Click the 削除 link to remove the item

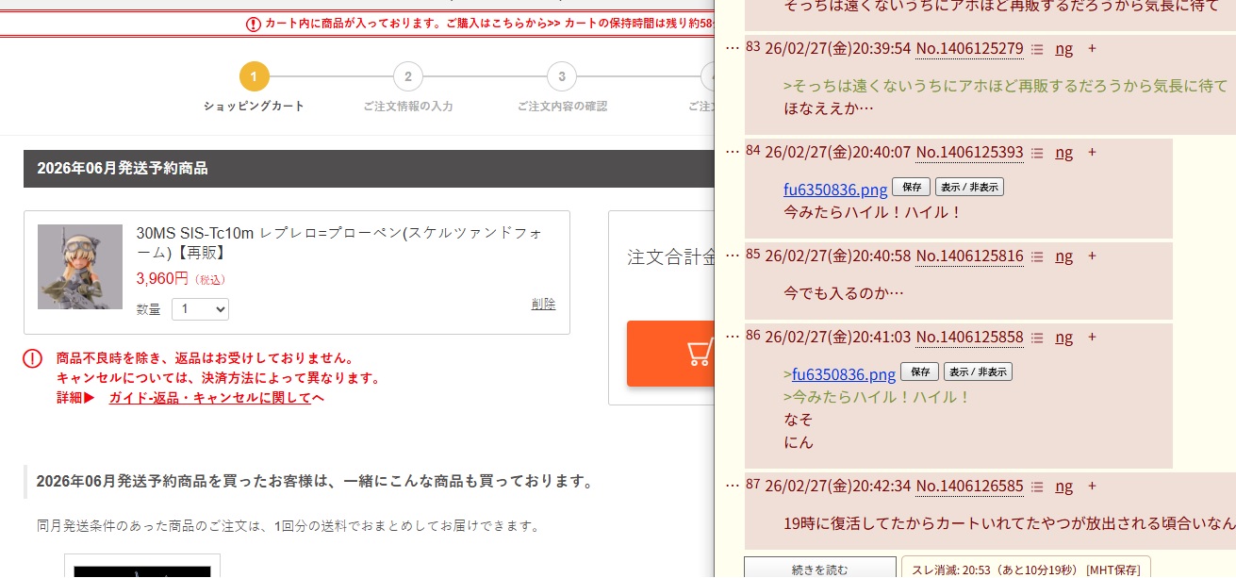click(x=543, y=304)
